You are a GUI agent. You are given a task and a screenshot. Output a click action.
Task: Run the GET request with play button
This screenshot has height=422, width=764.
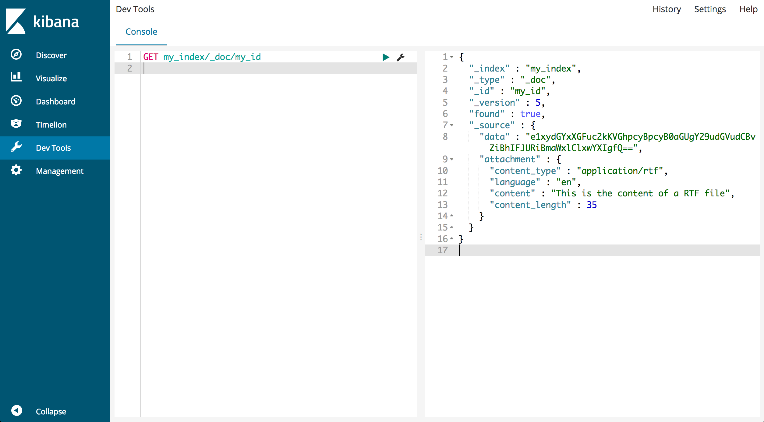pos(386,57)
